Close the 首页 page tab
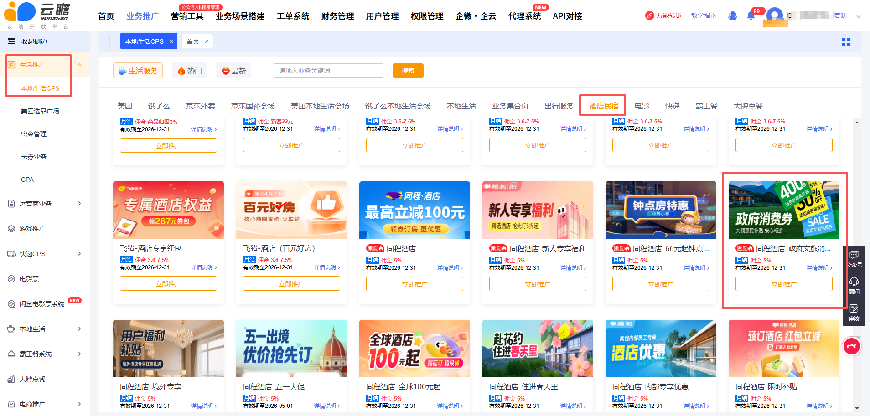This screenshot has width=870, height=416. 207,41
